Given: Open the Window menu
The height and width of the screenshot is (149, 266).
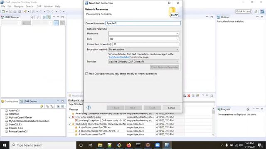Looking at the screenshot, I should (48, 6).
